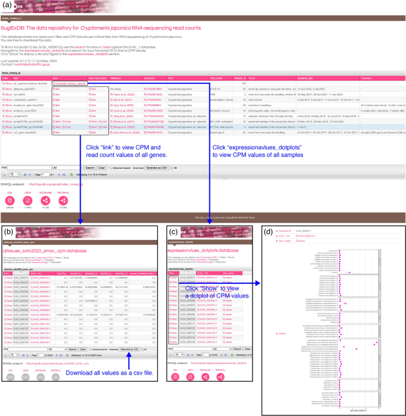406x416 pixels.
Task: Previous page arrow in panel (a) pager
Action: click(30, 175)
